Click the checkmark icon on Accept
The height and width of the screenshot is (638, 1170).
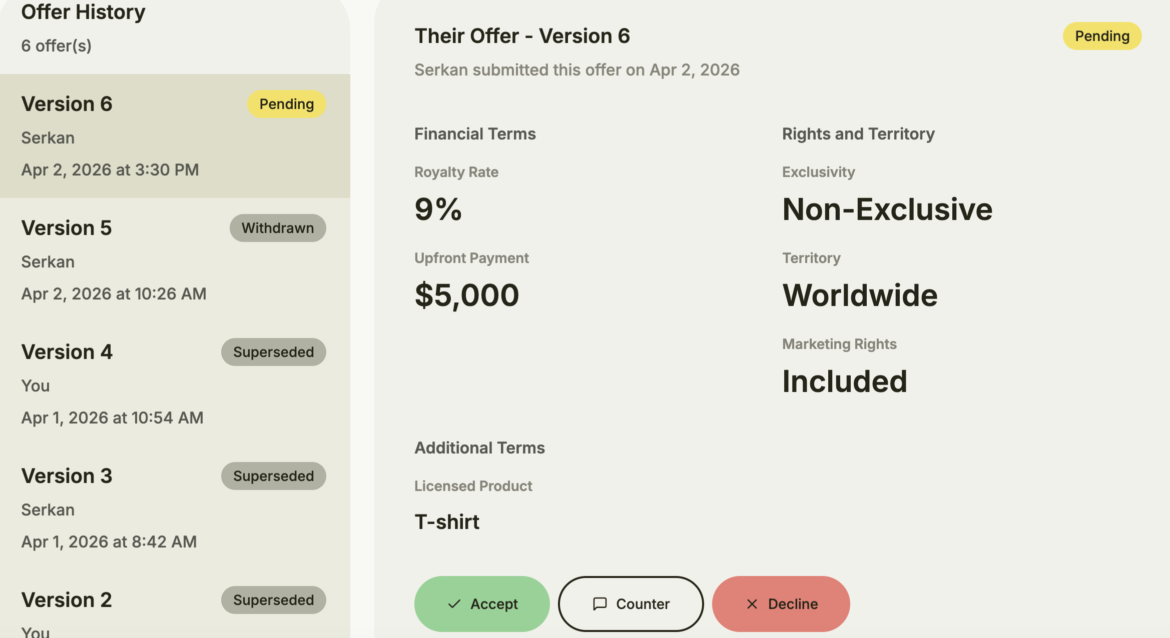(454, 604)
